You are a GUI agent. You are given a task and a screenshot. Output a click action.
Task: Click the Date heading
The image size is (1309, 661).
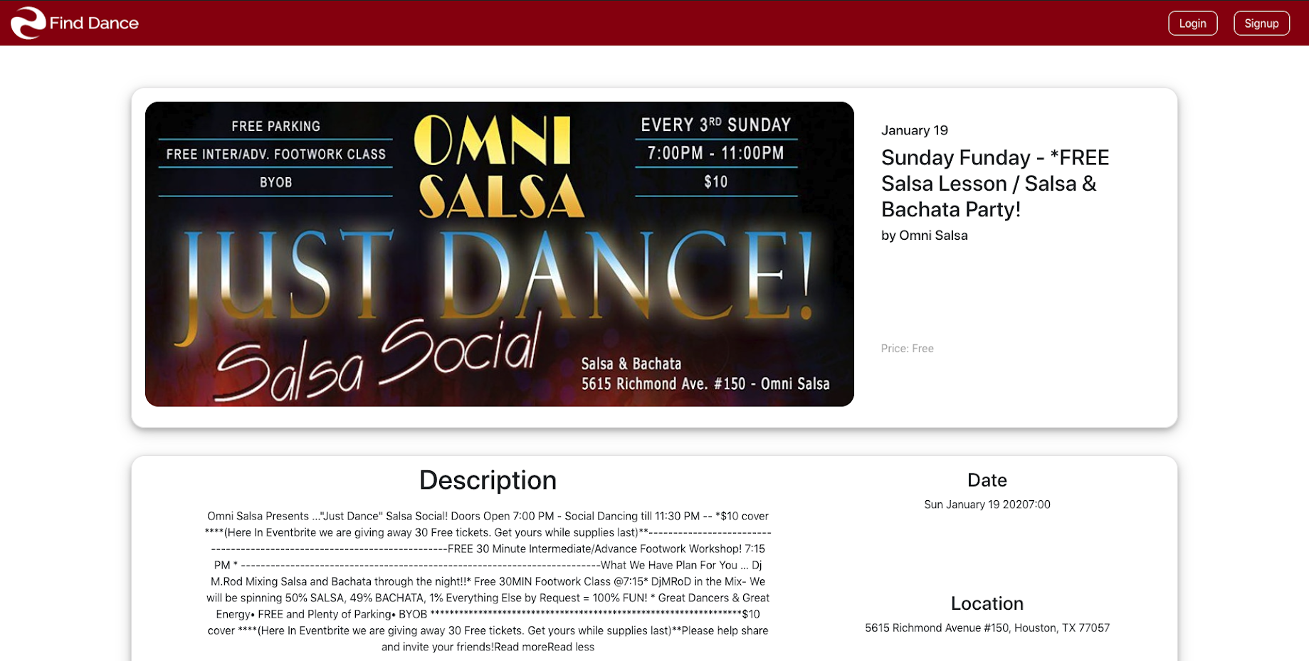[987, 480]
